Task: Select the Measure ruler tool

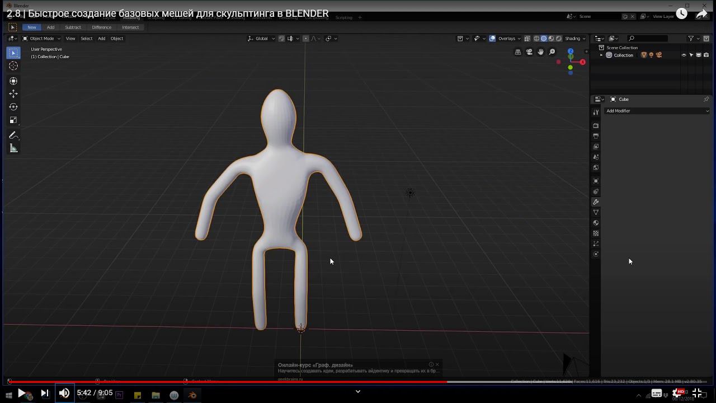Action: (x=13, y=148)
